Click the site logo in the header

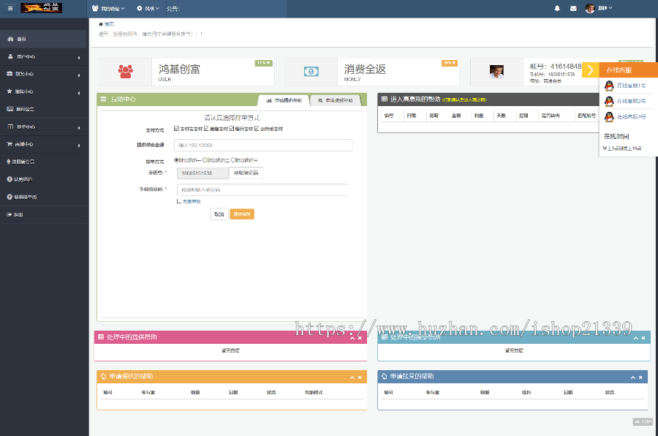click(x=42, y=7)
